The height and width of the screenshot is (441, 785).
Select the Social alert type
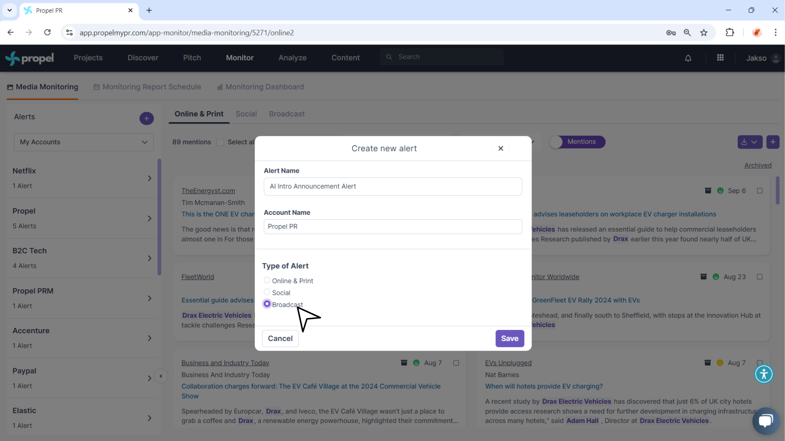(267, 292)
